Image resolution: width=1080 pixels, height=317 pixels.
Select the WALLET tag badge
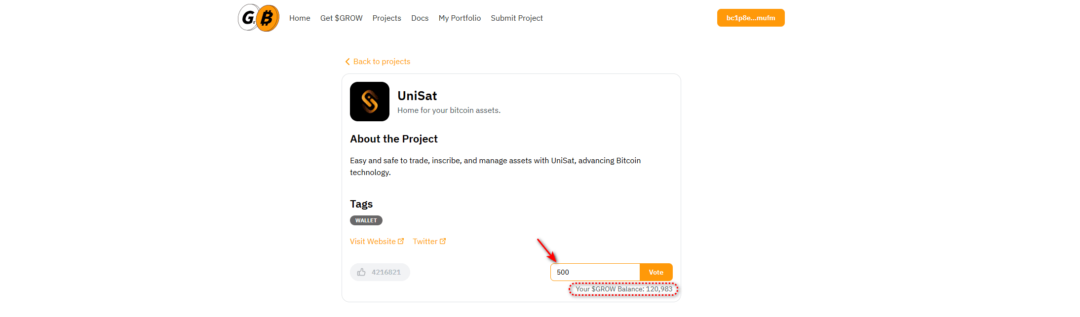(366, 220)
